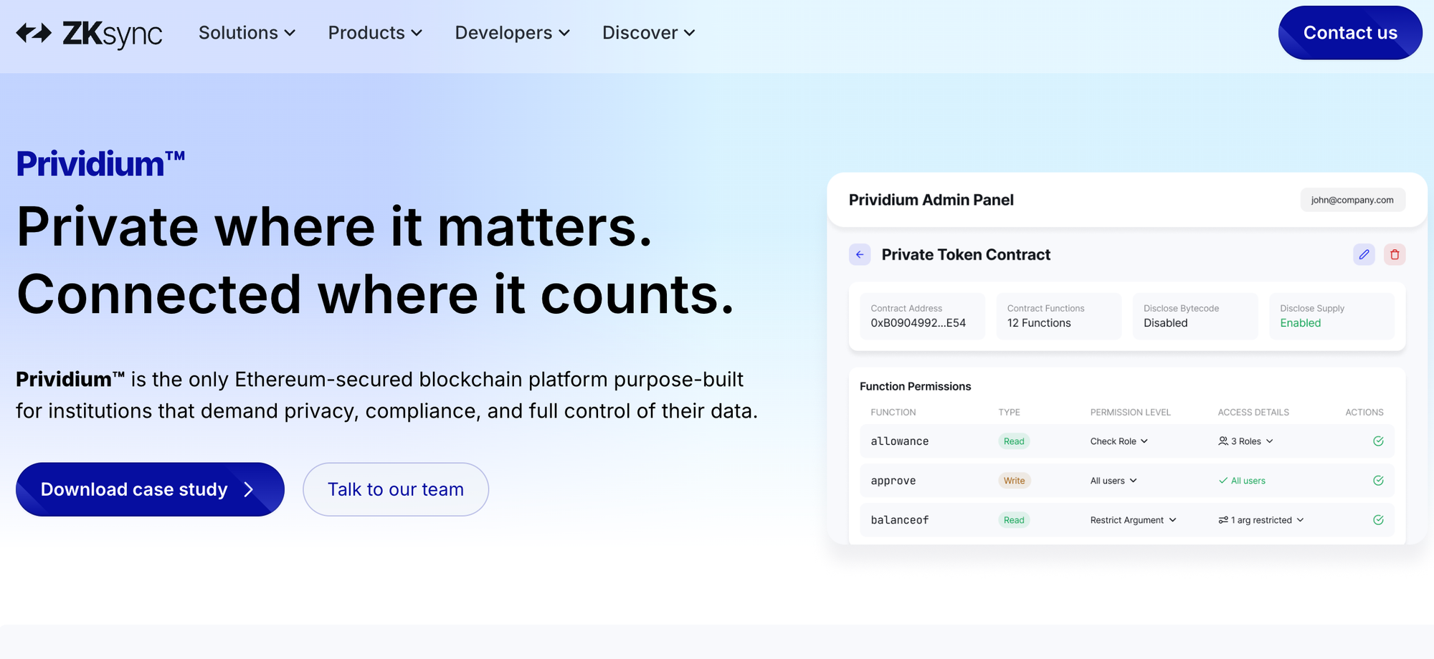Expand the All users permission level dropdown
1434x659 pixels.
click(1114, 481)
